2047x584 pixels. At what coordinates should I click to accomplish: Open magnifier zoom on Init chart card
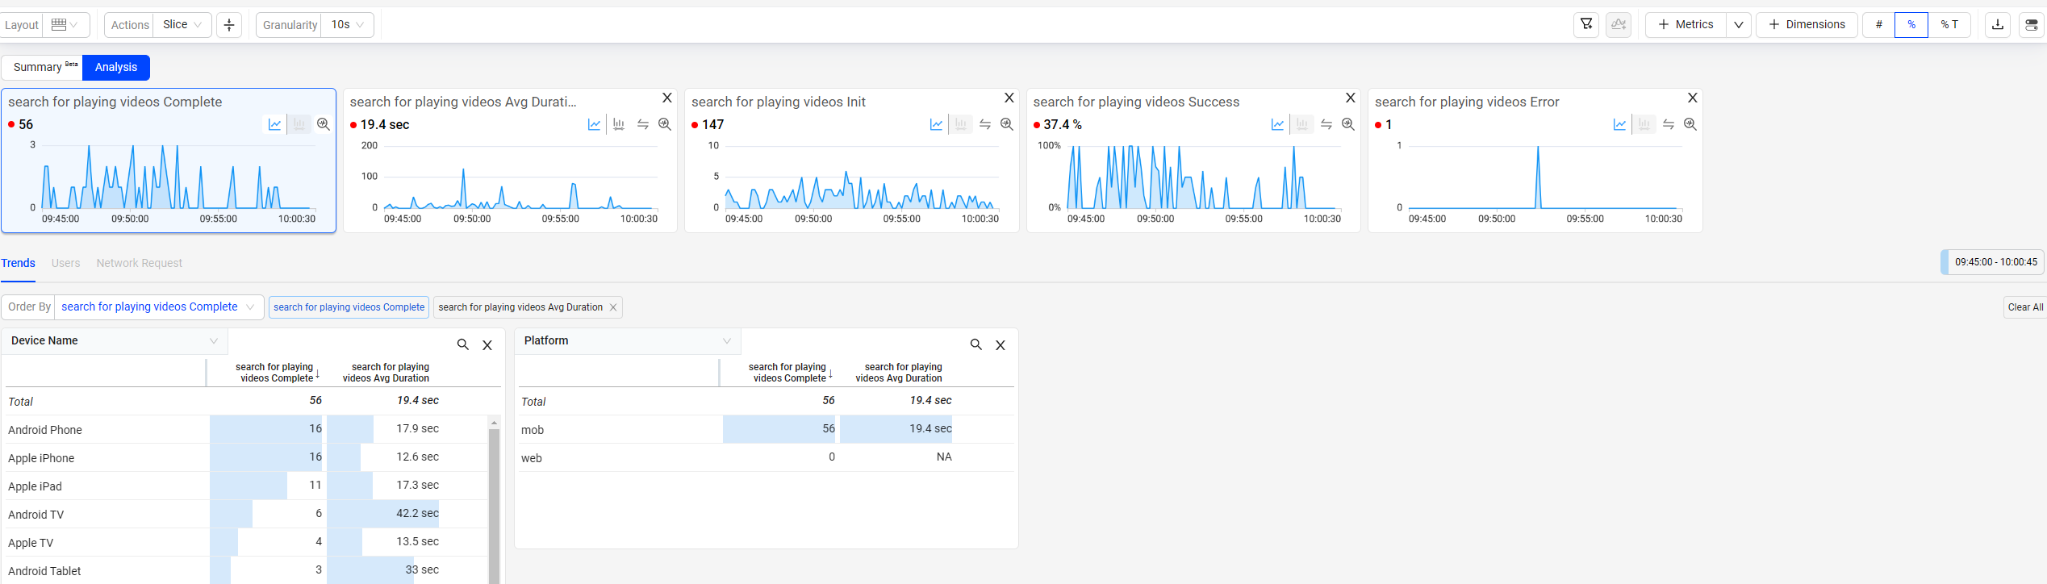coord(1007,124)
